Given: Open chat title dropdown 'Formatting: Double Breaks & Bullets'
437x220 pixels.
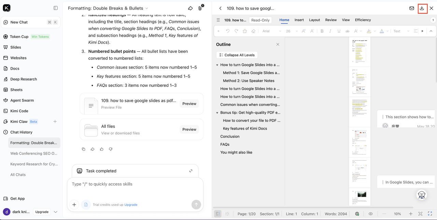Looking at the screenshot, I should (x=108, y=8).
